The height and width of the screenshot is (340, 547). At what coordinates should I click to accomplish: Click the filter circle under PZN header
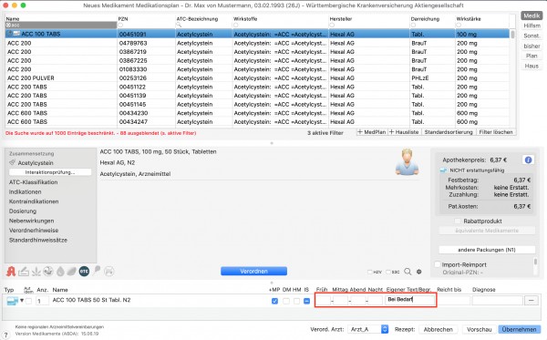click(x=120, y=26)
